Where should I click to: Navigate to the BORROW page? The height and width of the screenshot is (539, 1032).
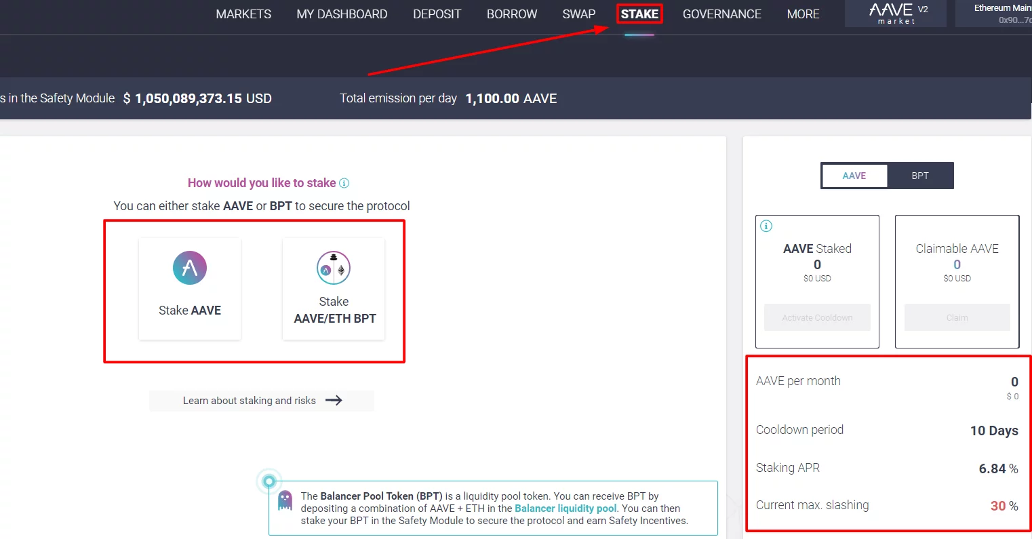click(x=512, y=14)
